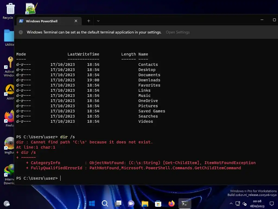Viewport: 278px width, 209px height.
Task: Open Firefox from the taskbar
Action: point(172,203)
